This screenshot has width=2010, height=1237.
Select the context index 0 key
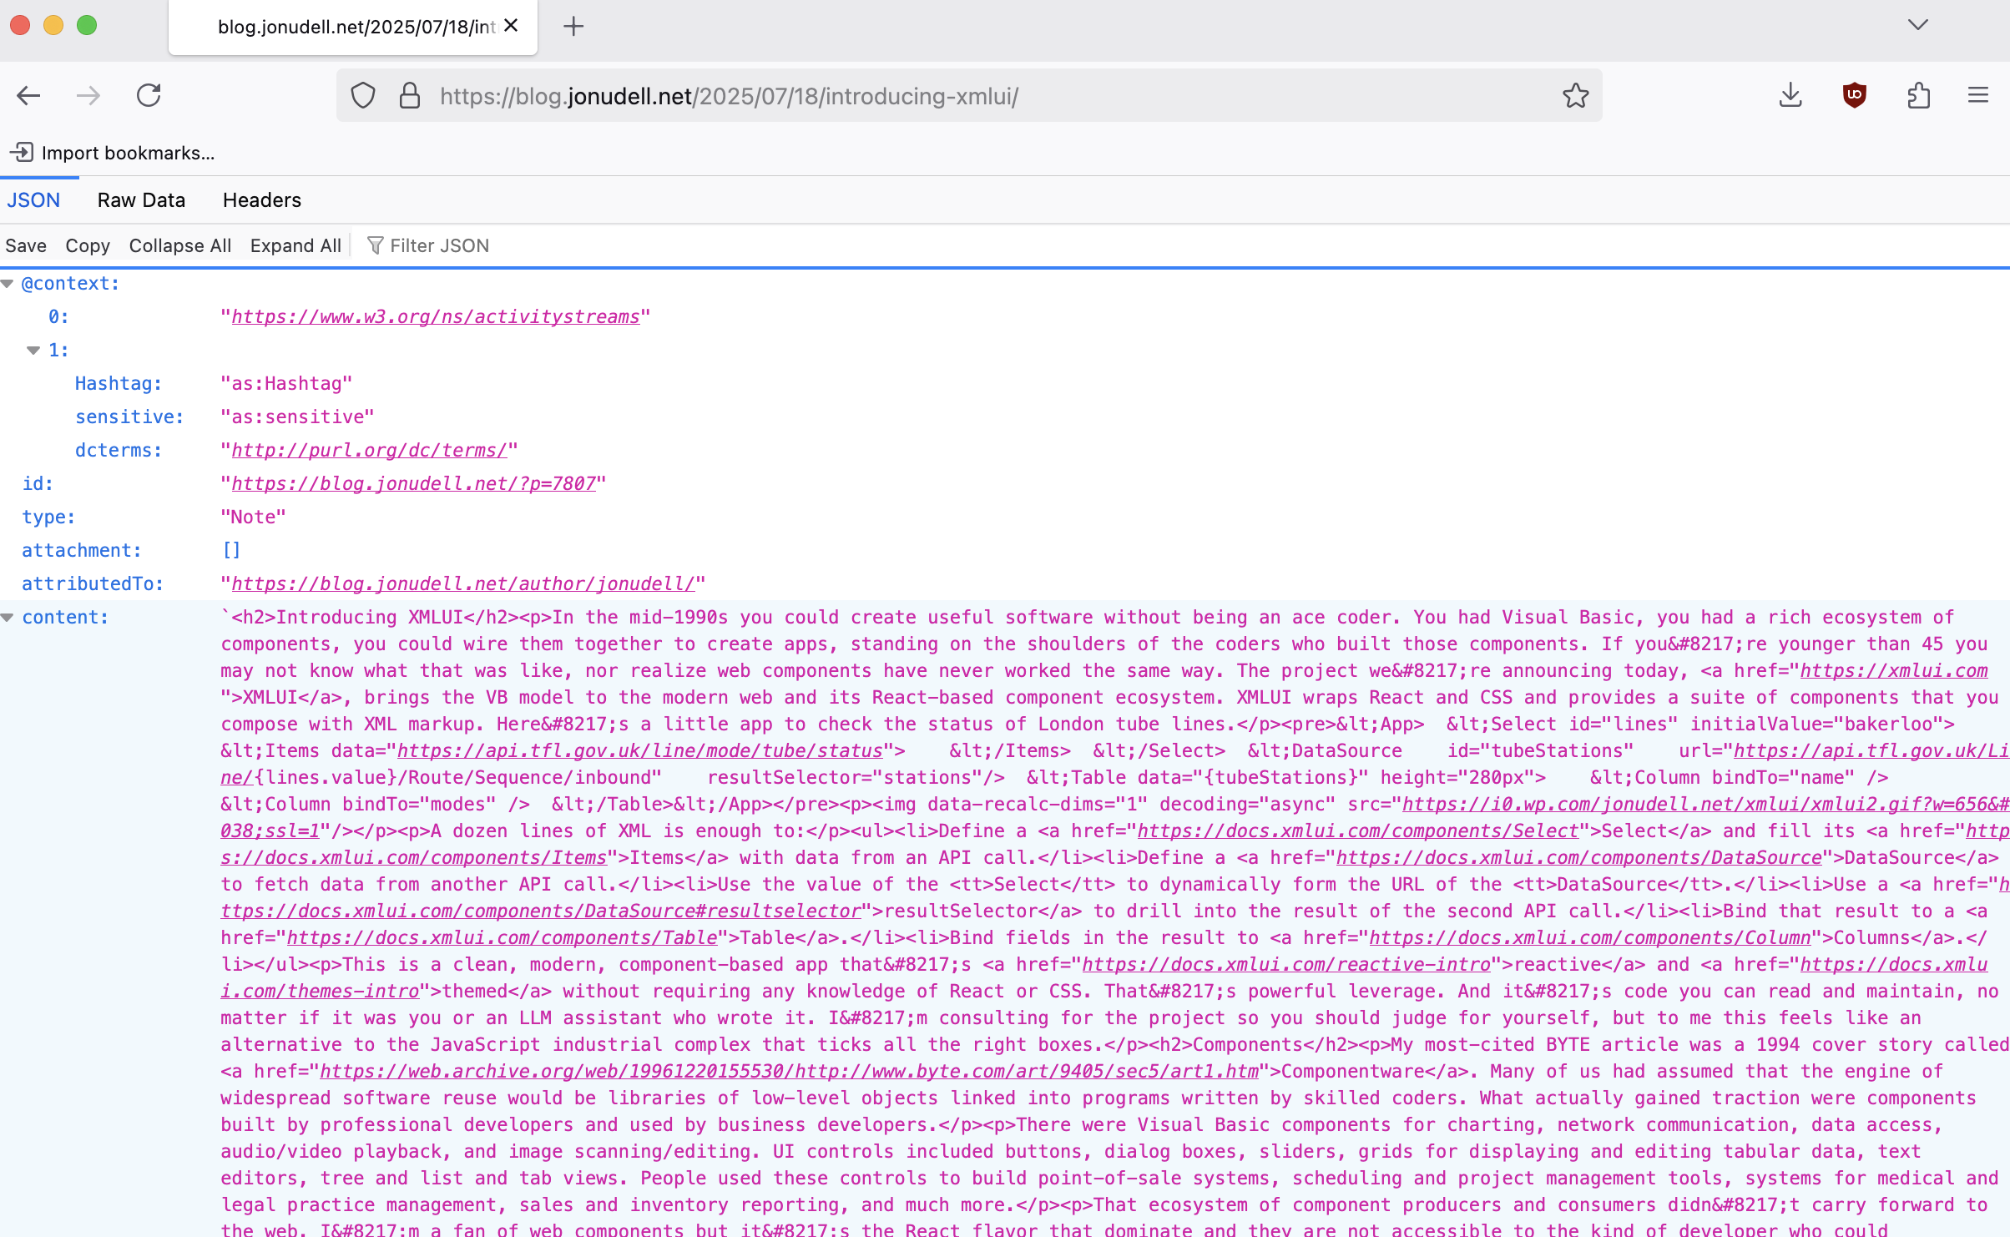tap(58, 317)
